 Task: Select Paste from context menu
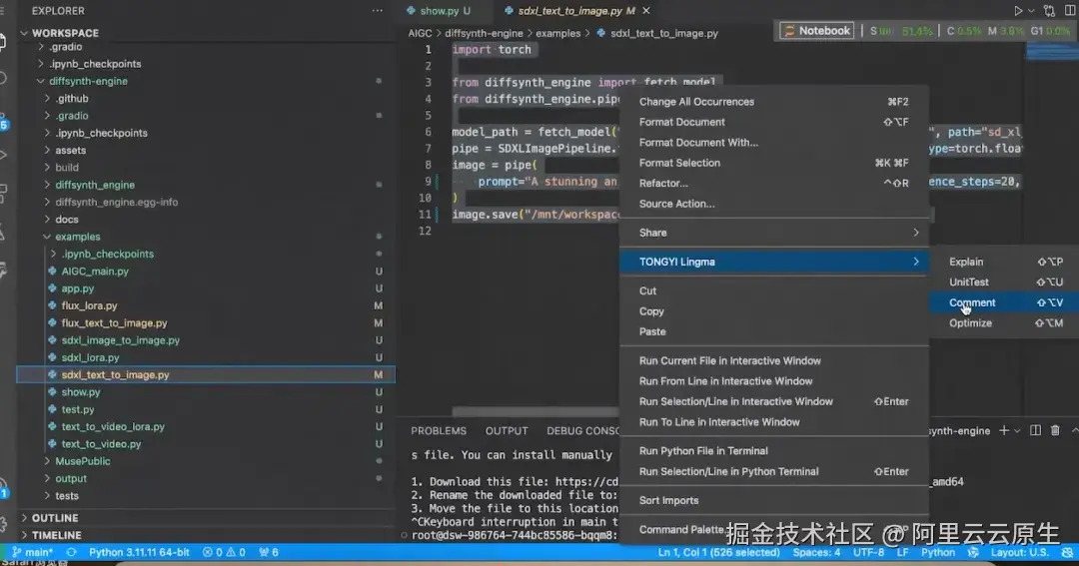773,331
